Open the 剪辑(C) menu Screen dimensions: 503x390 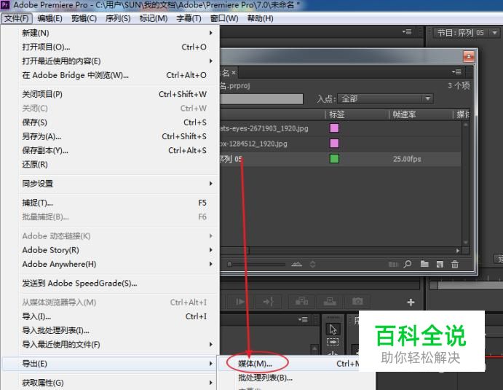tap(84, 18)
